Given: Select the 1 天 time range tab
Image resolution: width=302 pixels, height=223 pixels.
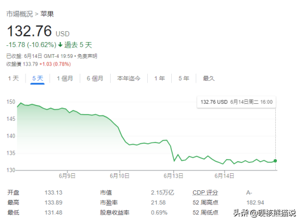Looking at the screenshot, I should pyautogui.click(x=14, y=78).
